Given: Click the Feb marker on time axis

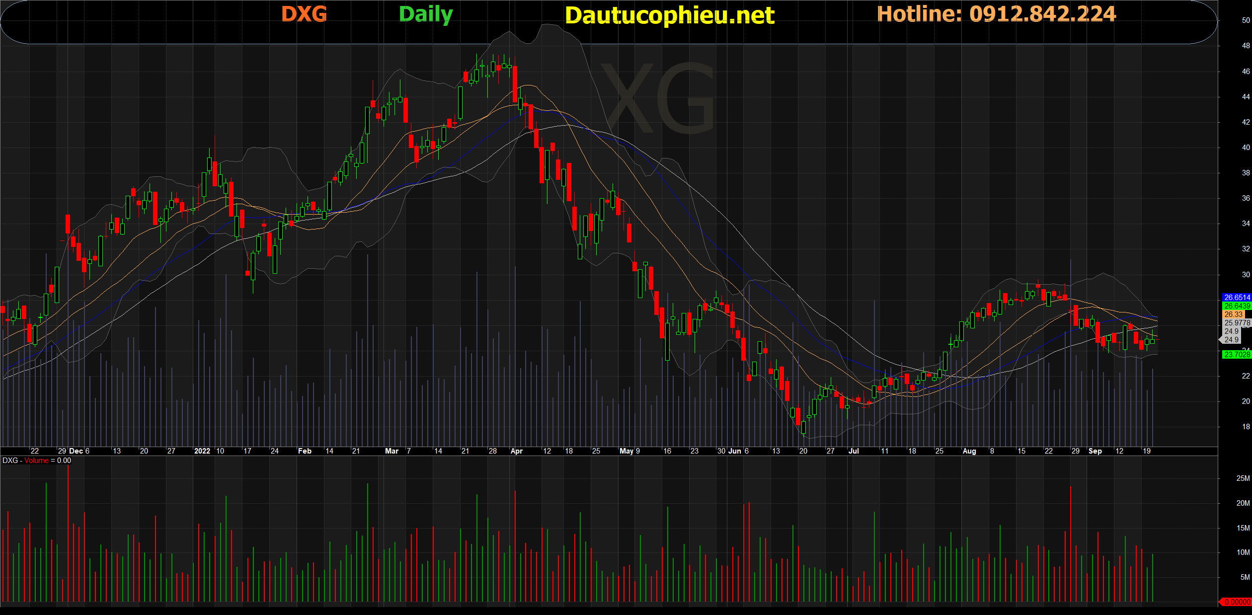Looking at the screenshot, I should point(304,451).
